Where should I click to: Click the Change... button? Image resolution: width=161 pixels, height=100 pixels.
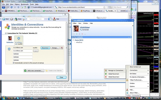click(55, 48)
